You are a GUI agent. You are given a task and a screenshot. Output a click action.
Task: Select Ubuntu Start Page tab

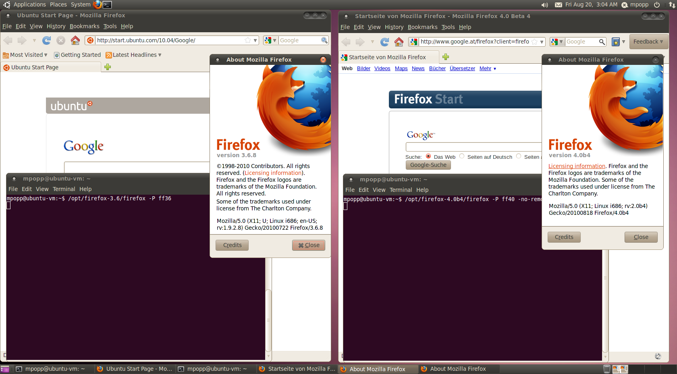click(x=51, y=67)
